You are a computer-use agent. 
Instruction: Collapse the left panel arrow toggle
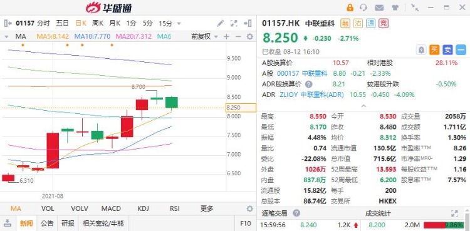pos(8,23)
